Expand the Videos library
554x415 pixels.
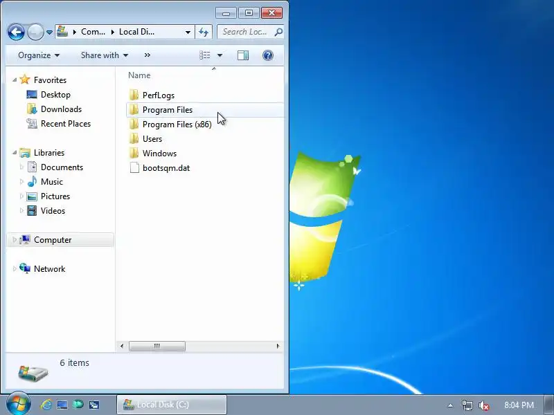click(21, 211)
